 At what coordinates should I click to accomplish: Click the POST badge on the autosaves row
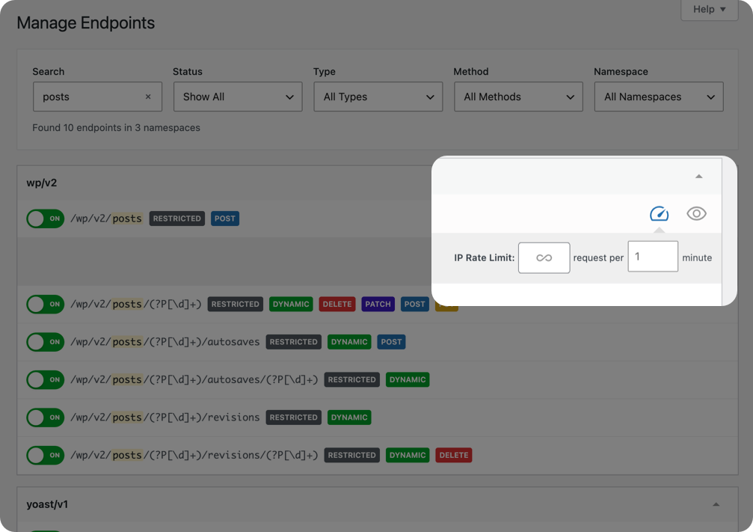click(x=391, y=342)
